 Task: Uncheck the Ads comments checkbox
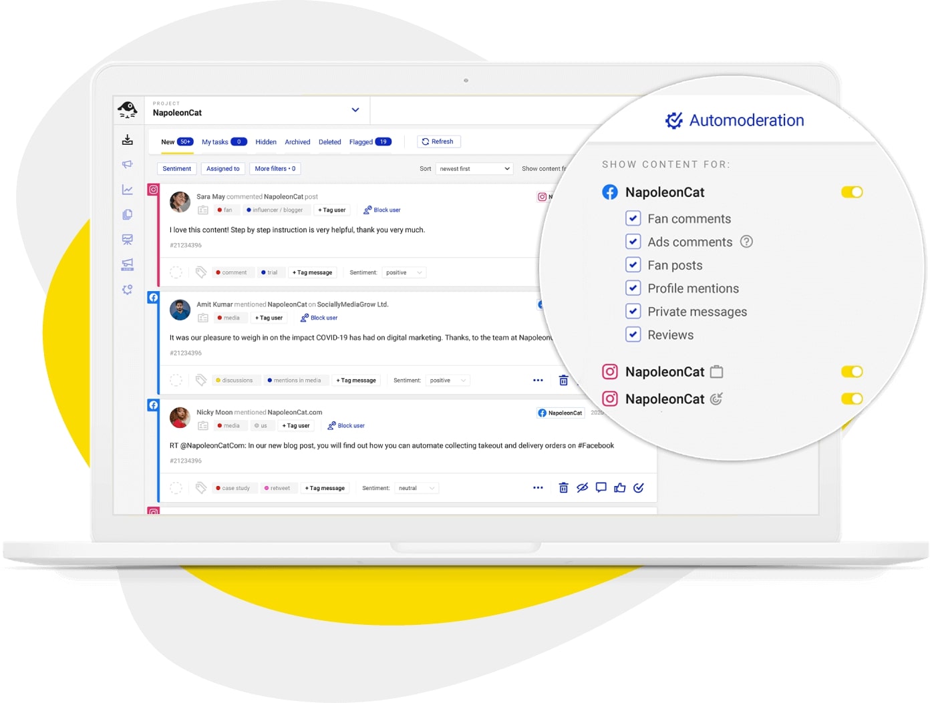point(633,242)
